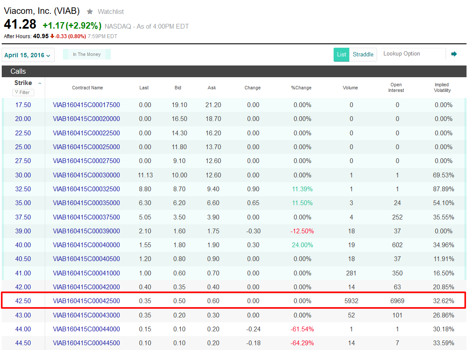Click the 6969 open interest value
Image resolution: width=470 pixels, height=350 pixels.
tap(397, 301)
